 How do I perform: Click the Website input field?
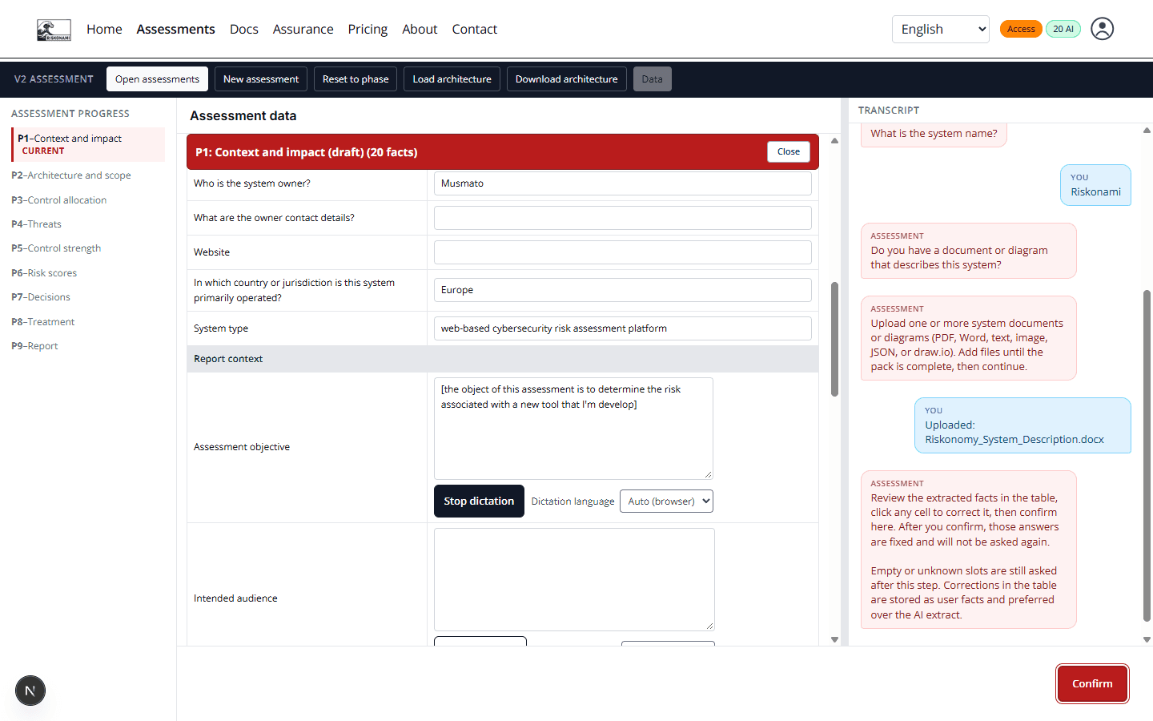(x=623, y=252)
